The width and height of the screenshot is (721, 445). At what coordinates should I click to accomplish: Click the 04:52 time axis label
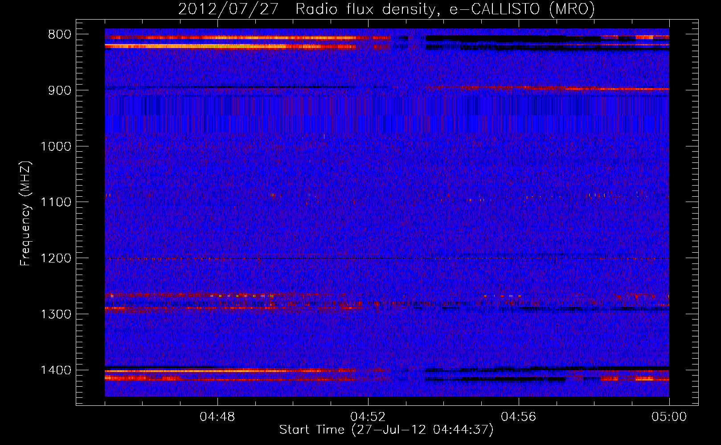368,417
